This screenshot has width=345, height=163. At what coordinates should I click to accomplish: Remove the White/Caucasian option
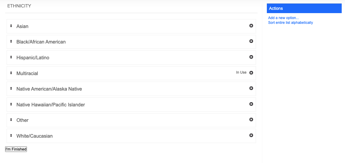click(251, 135)
